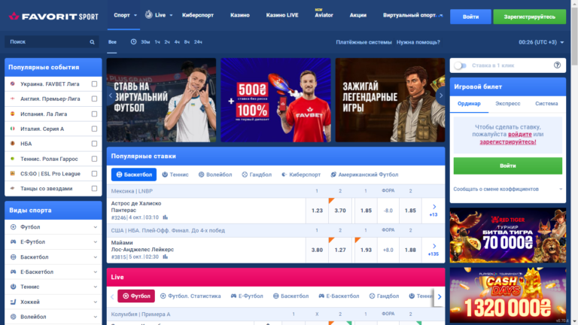Expand Е-Футбол chevron in sidebar
The height and width of the screenshot is (325, 578).
[96, 242]
